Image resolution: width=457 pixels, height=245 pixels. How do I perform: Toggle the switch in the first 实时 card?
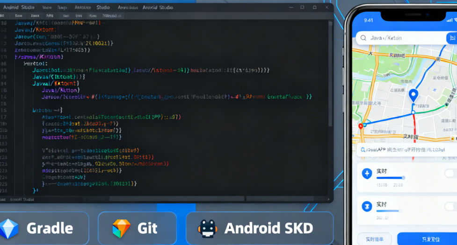(450, 174)
